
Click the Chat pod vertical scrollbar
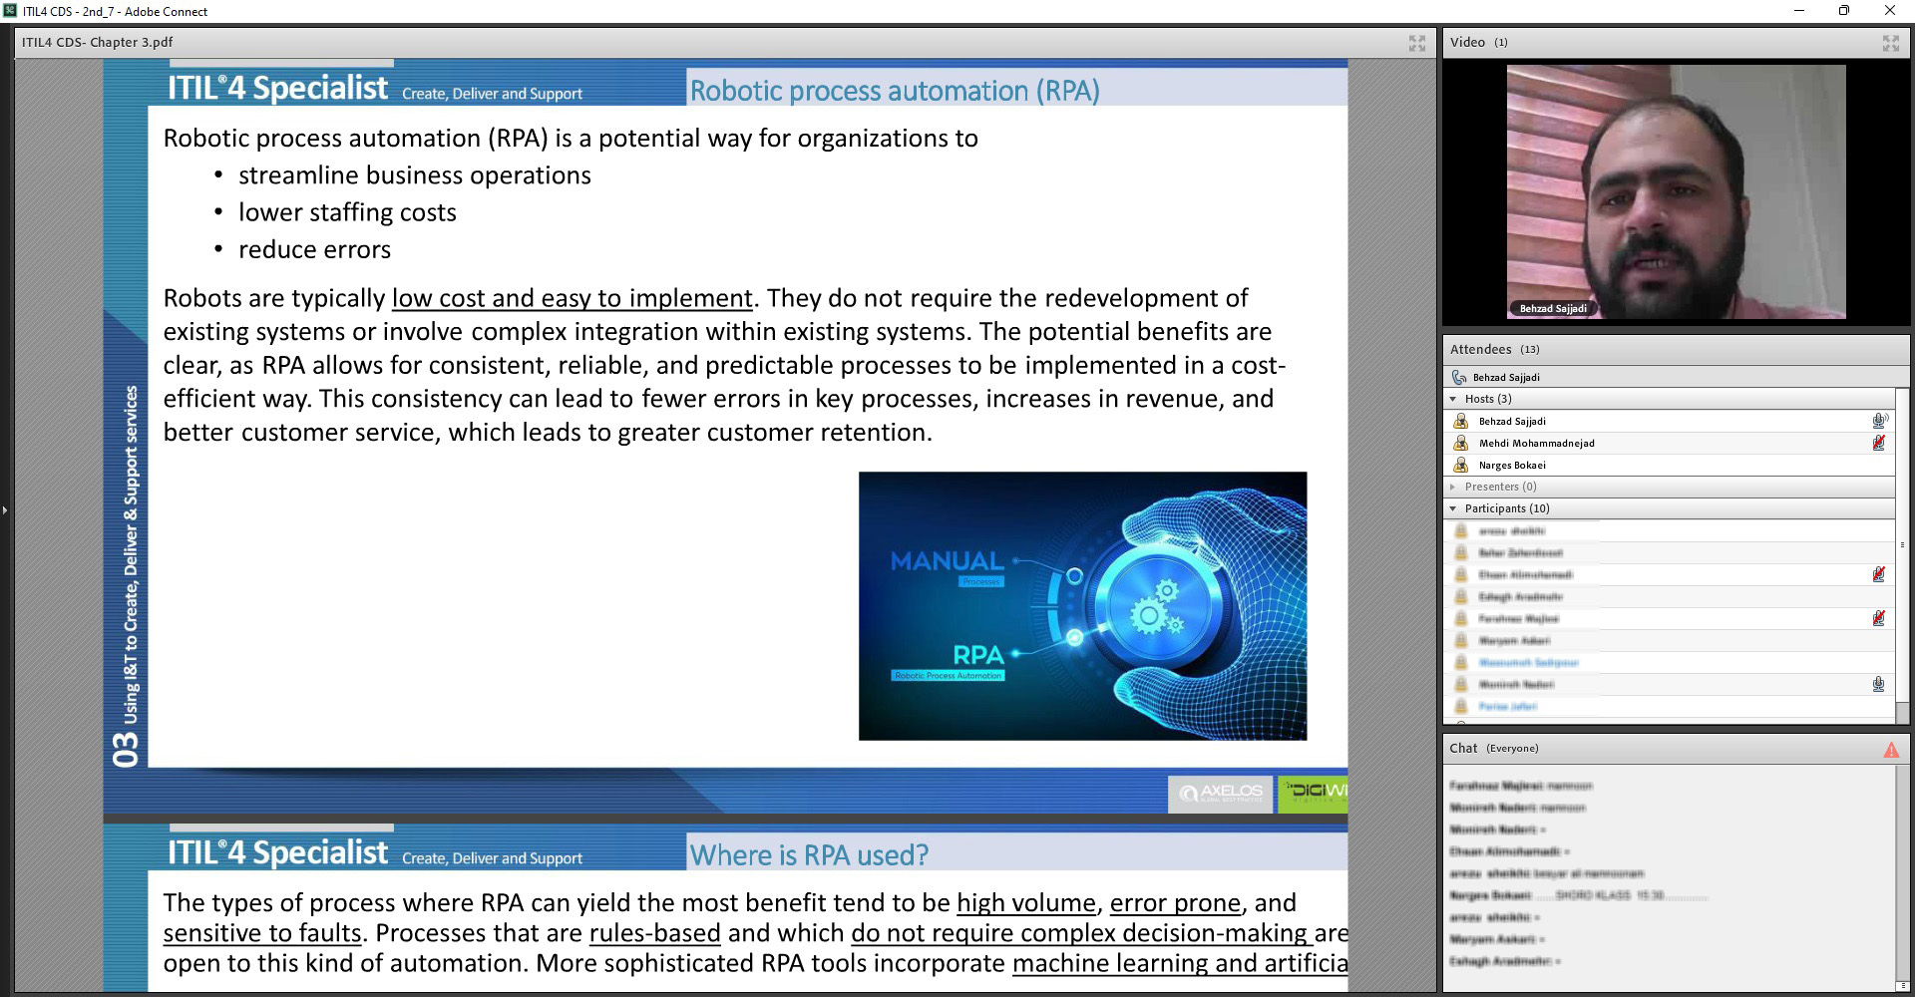coord(1902,877)
